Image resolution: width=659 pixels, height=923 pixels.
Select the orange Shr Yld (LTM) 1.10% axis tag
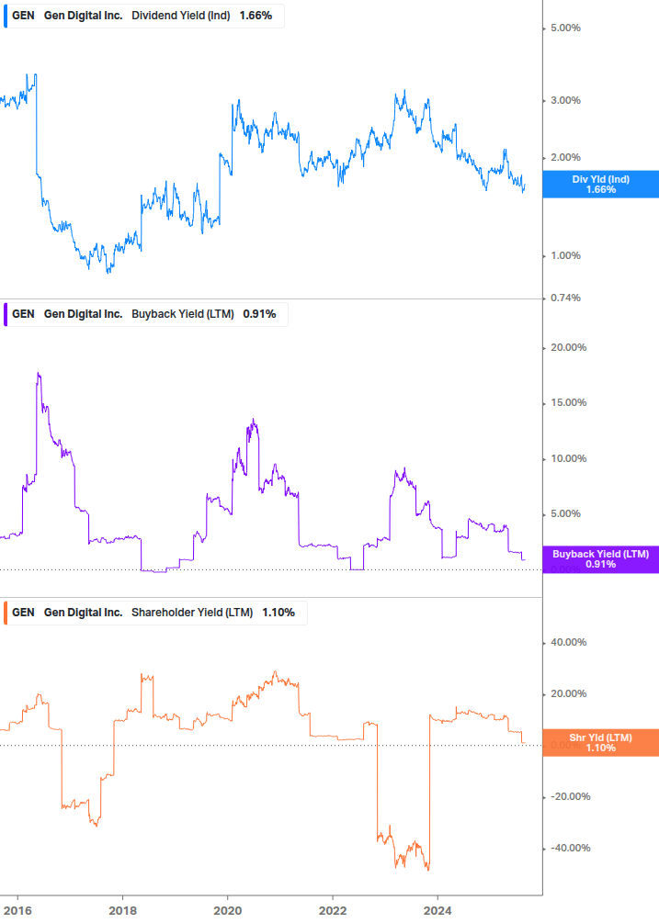click(601, 743)
